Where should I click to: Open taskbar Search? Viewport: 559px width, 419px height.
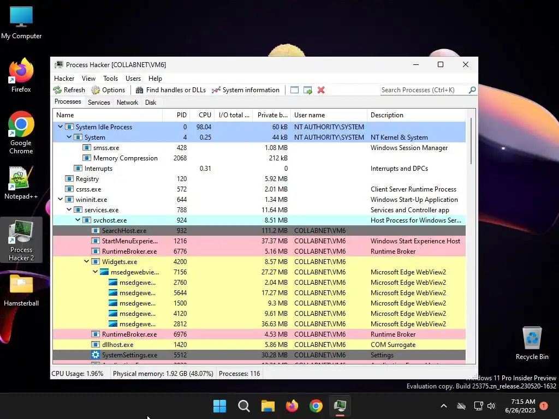(244, 406)
